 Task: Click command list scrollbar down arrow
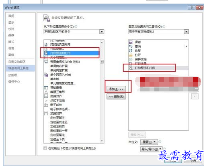[102, 141]
